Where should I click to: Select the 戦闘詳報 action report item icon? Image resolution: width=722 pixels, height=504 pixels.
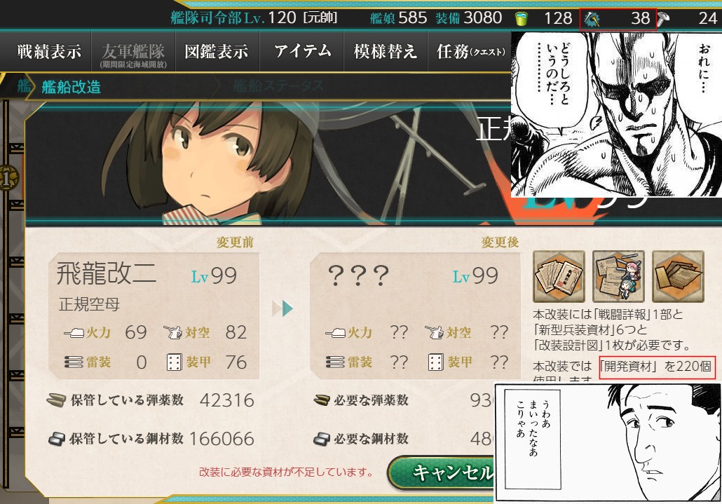click(x=559, y=276)
